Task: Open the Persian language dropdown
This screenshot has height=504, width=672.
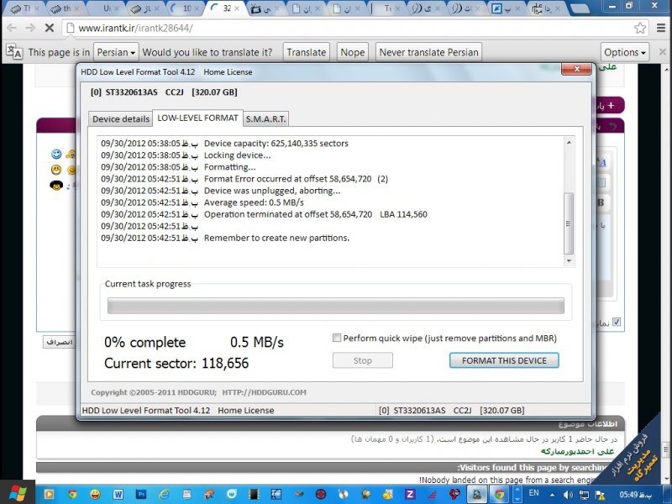Action: (116, 52)
